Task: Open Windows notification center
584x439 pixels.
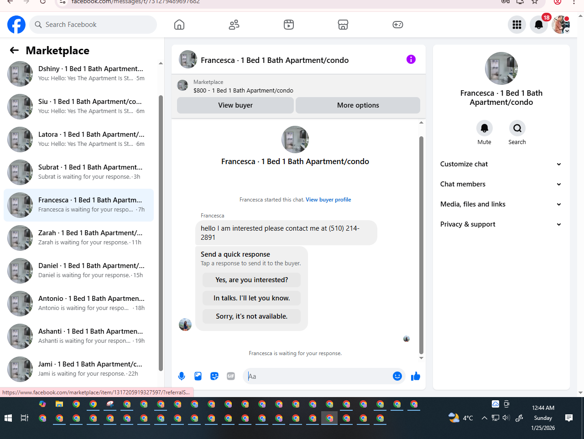Action: point(569,418)
